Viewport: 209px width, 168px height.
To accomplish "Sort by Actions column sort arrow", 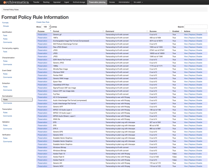I will coord(206,31).
